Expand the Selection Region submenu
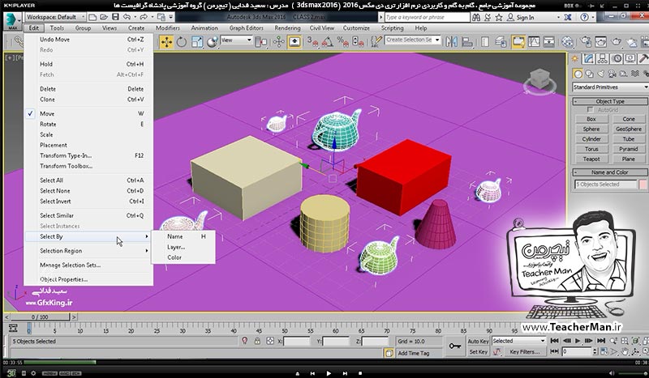The height and width of the screenshot is (378, 649). pos(88,251)
